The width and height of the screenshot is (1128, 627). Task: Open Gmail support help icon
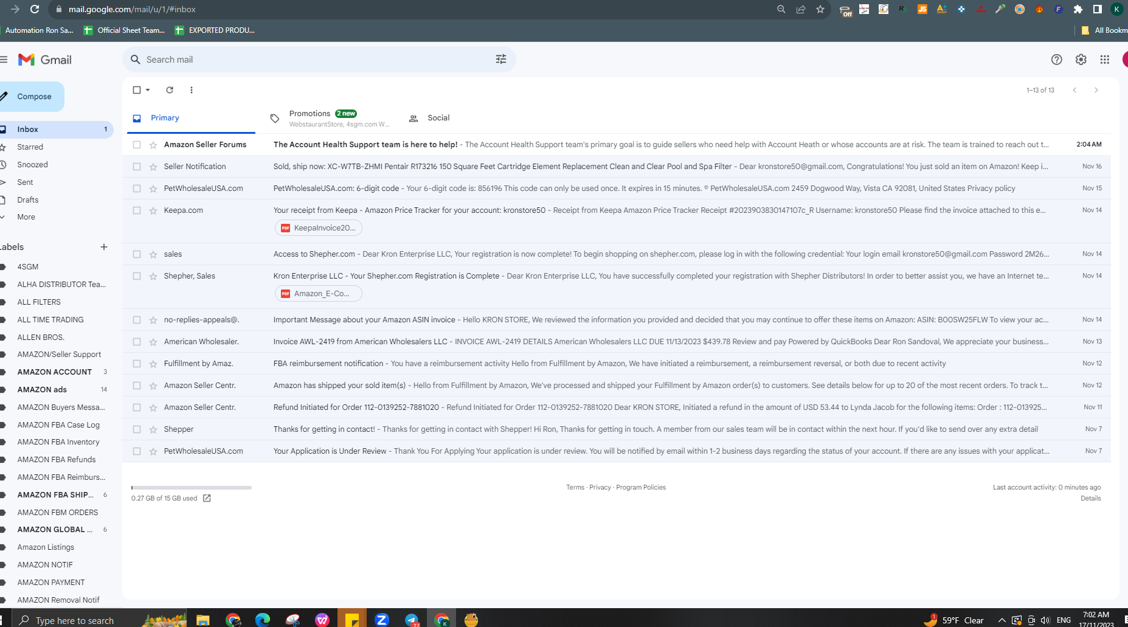point(1057,60)
